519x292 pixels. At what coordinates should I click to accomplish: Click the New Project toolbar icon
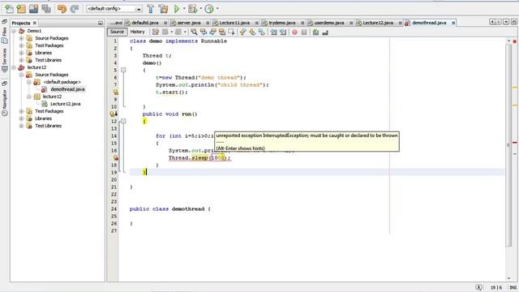[21, 9]
